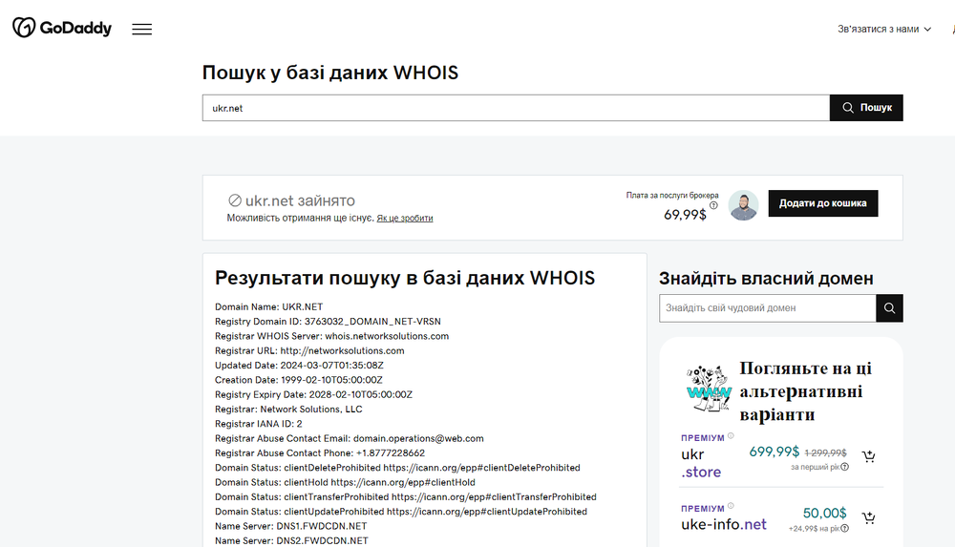Click the Результати пошуку в базі даних WHOIS heading
Viewport: 955px width, 547px height.
click(404, 278)
